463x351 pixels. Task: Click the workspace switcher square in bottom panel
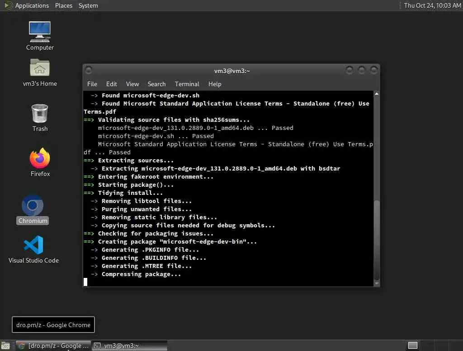click(x=412, y=346)
